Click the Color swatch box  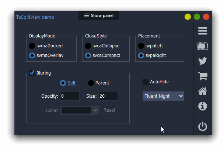coord(76,111)
